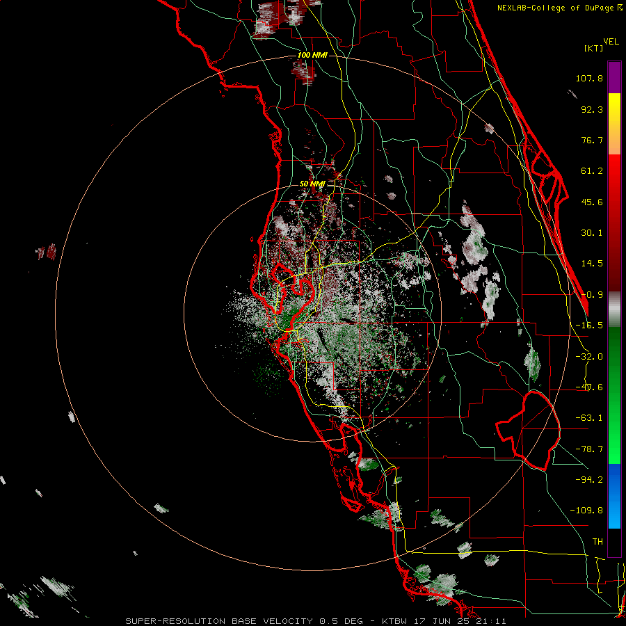Click the [KT] units label

coord(594,48)
